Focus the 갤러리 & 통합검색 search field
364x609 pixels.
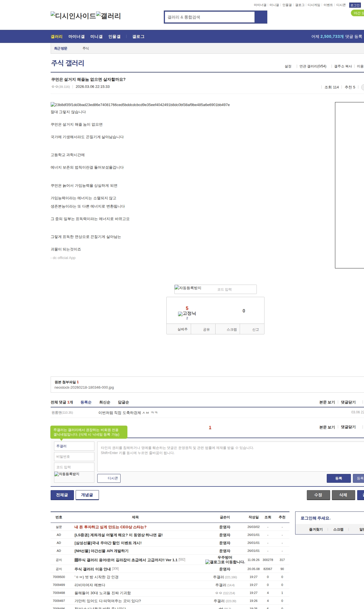(x=210, y=17)
